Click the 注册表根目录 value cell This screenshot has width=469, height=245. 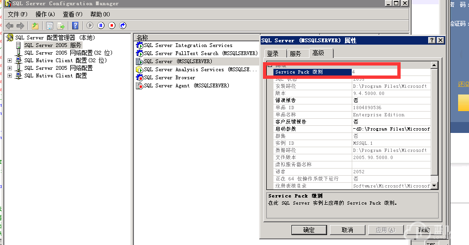click(391, 186)
